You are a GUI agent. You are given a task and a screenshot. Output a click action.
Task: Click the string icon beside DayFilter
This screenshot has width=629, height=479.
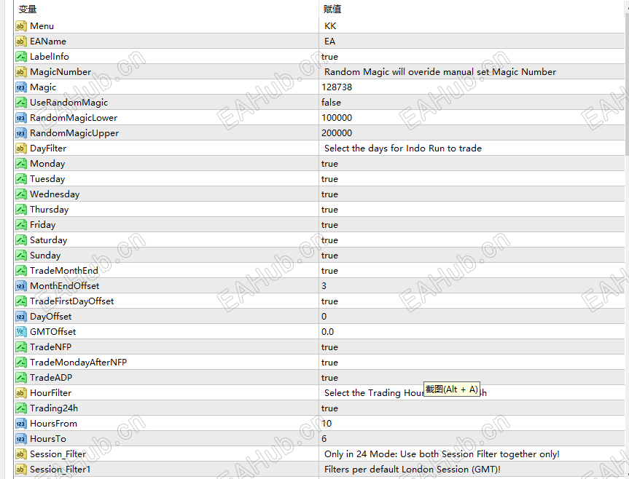tap(21, 149)
